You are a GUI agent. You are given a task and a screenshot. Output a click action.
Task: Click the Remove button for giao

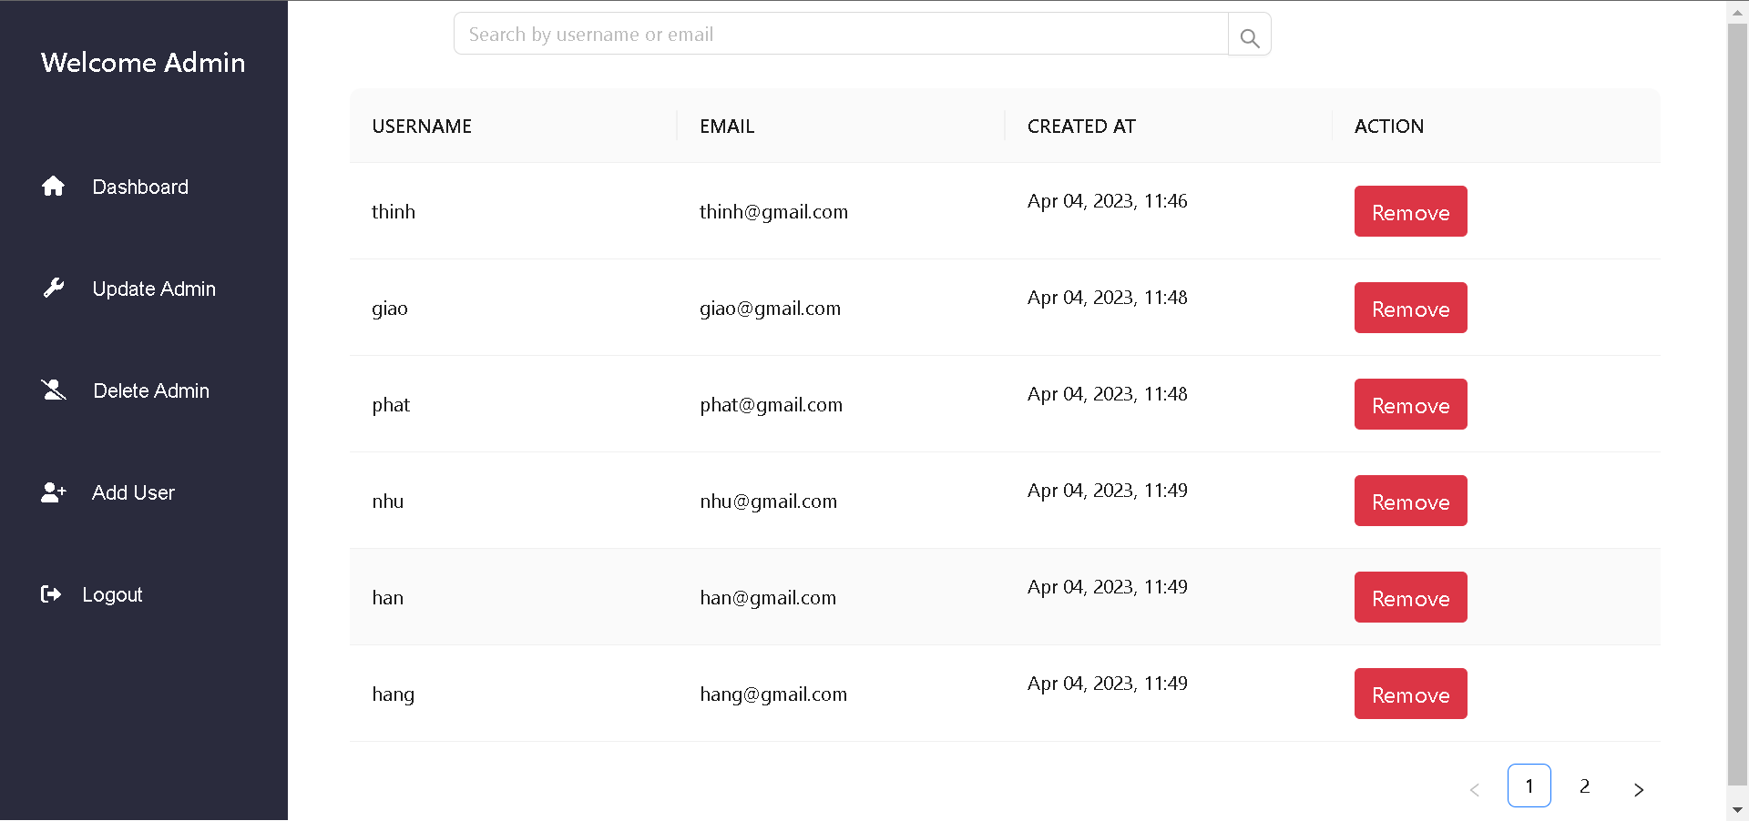pyautogui.click(x=1410, y=308)
